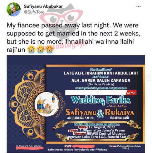Click the Sufiyanu Abubakar display name
Viewport: 152px width, 153px height.
(43, 6)
